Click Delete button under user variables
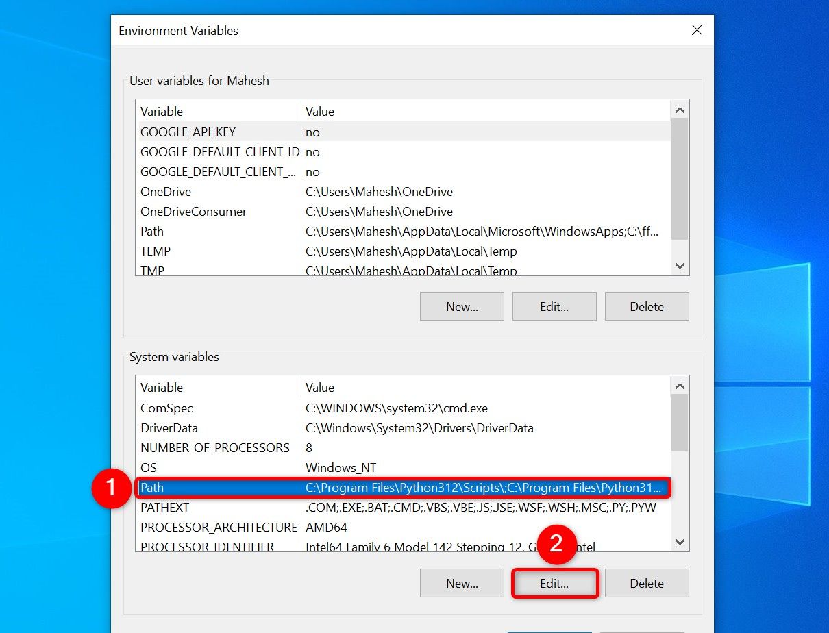Screen dimensions: 829x633 647,306
